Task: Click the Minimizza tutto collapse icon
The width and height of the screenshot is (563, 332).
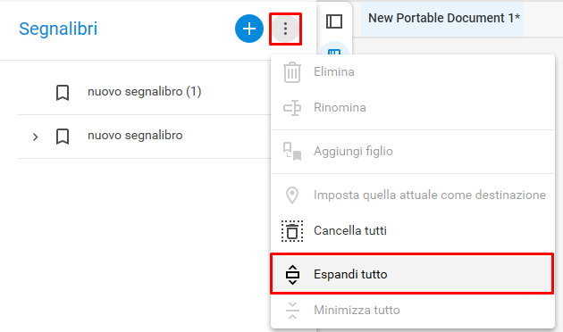Action: click(292, 310)
